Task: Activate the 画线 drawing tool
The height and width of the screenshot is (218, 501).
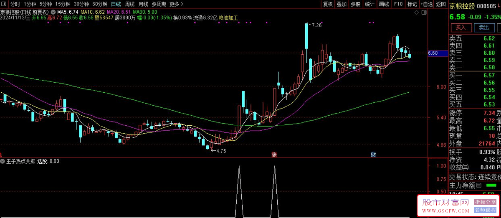Action: coord(384,4)
